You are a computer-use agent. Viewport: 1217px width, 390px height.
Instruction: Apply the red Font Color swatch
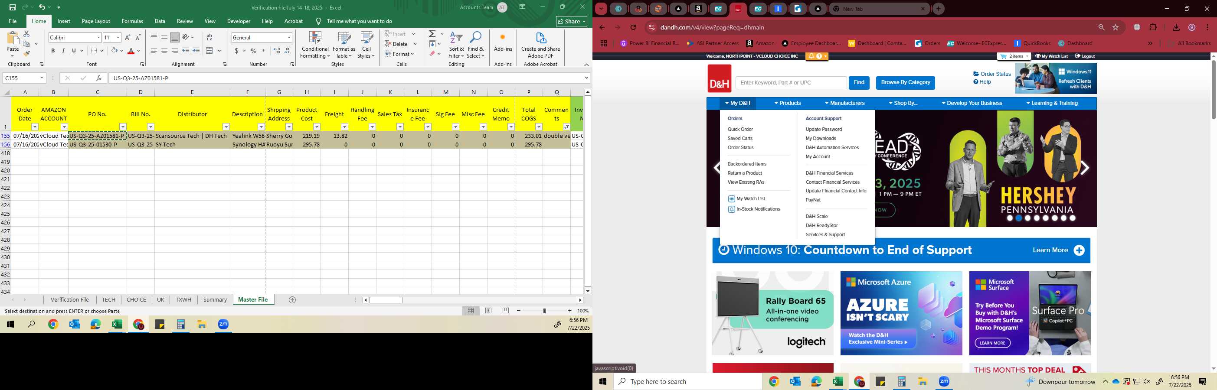click(131, 51)
